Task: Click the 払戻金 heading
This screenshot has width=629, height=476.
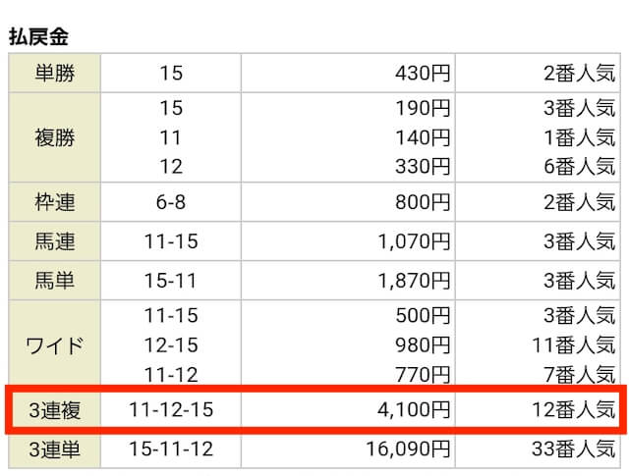Action: pos(38,37)
